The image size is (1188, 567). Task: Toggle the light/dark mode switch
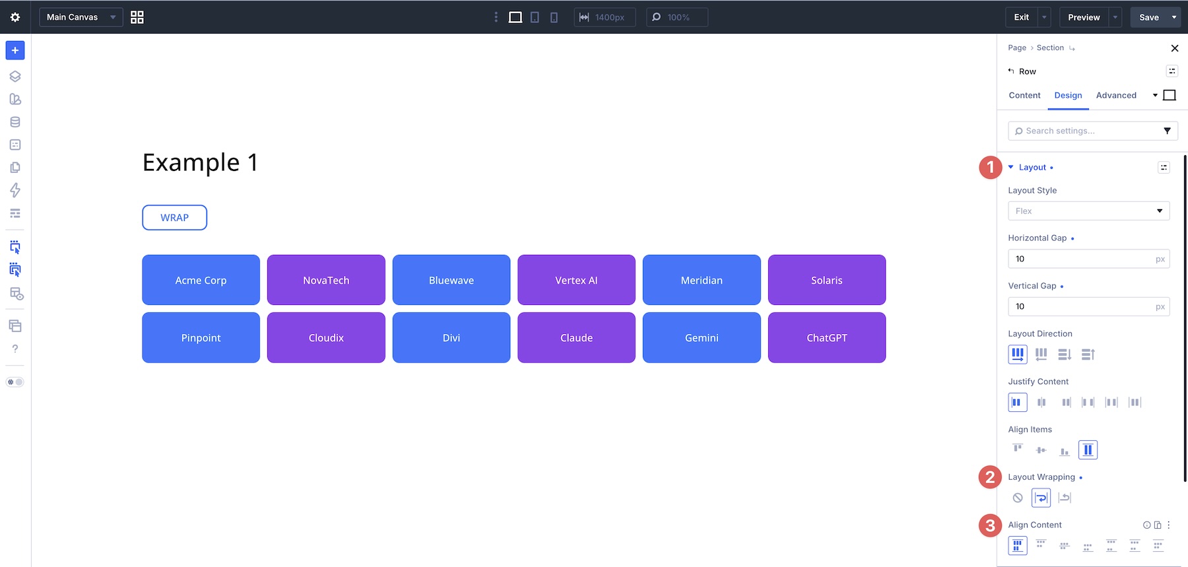point(15,382)
